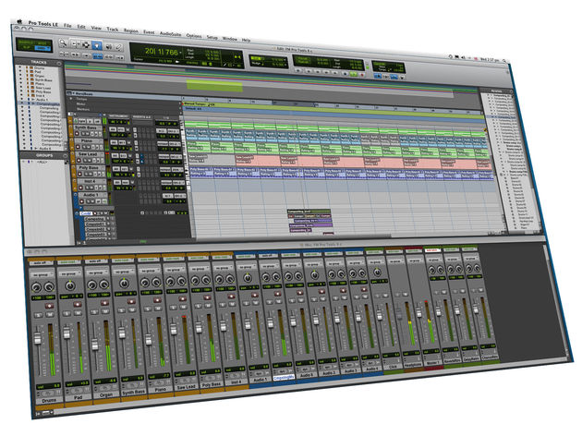Record-enable the Drums channel in mixer

pos(49,307)
